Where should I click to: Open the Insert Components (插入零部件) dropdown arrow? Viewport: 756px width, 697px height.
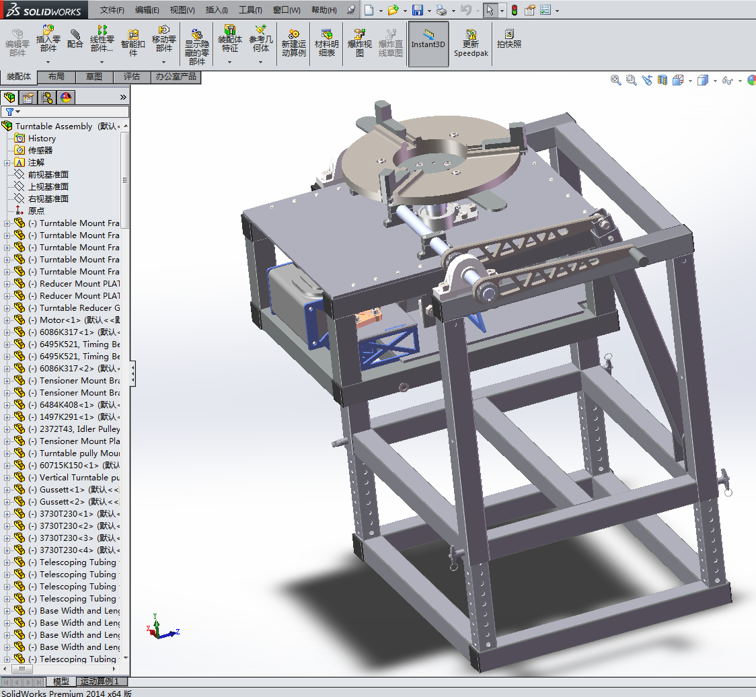click(48, 62)
